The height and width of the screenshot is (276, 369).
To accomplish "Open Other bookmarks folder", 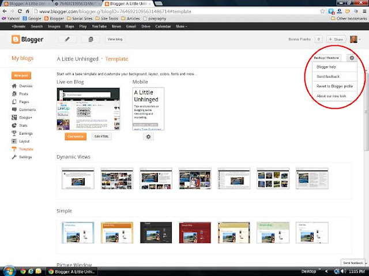I will pos(349,18).
